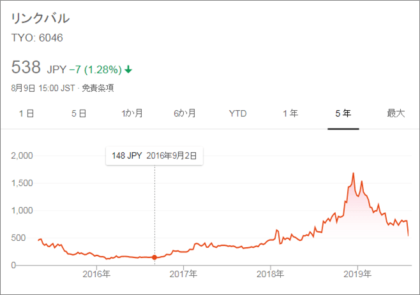Switch to the 6か月 chart range

click(185, 113)
